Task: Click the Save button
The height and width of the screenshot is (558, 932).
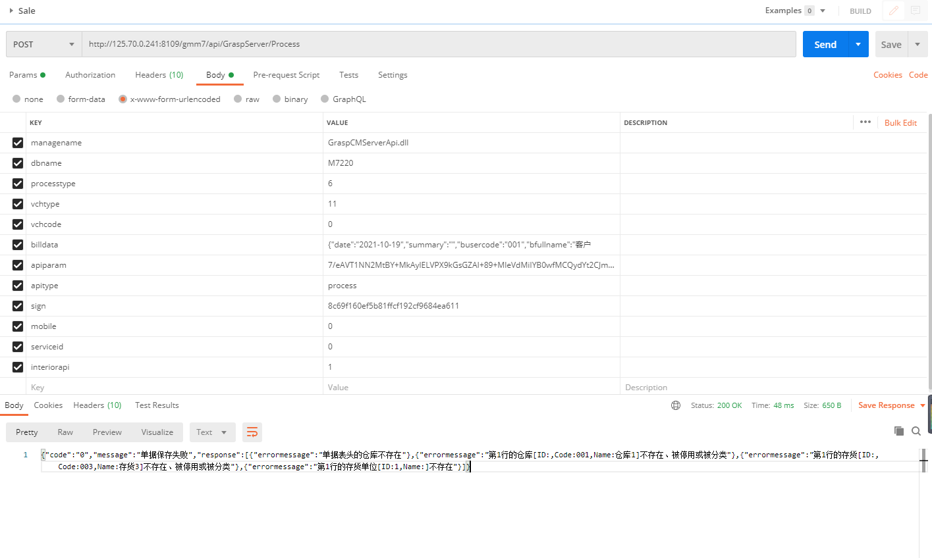Action: [x=891, y=44]
